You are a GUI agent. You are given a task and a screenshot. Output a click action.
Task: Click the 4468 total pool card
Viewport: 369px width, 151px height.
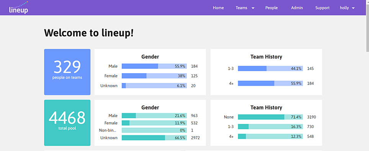(x=67, y=123)
